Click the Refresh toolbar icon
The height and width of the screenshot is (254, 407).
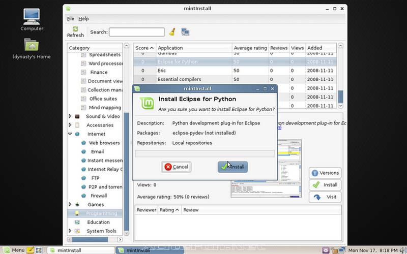pyautogui.click(x=75, y=32)
